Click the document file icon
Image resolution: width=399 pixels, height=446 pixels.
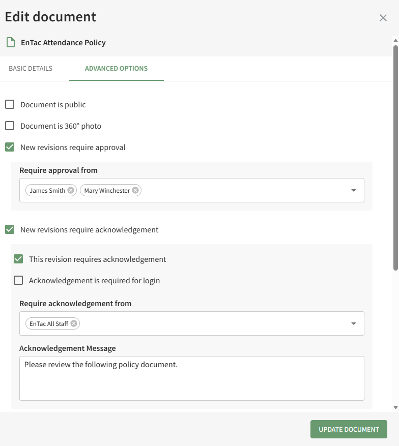[x=10, y=42]
